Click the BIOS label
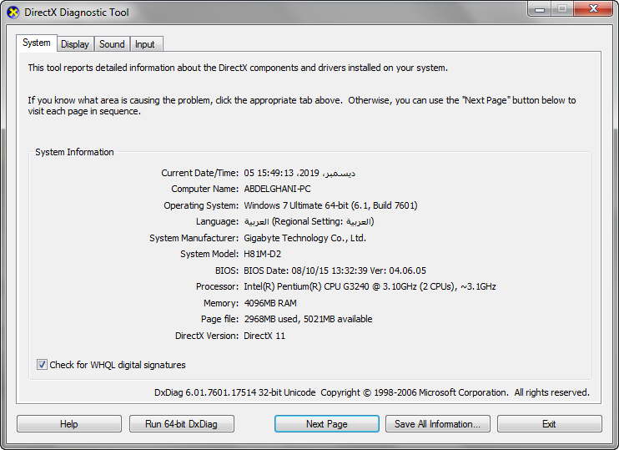Image resolution: width=619 pixels, height=450 pixels. pos(227,271)
